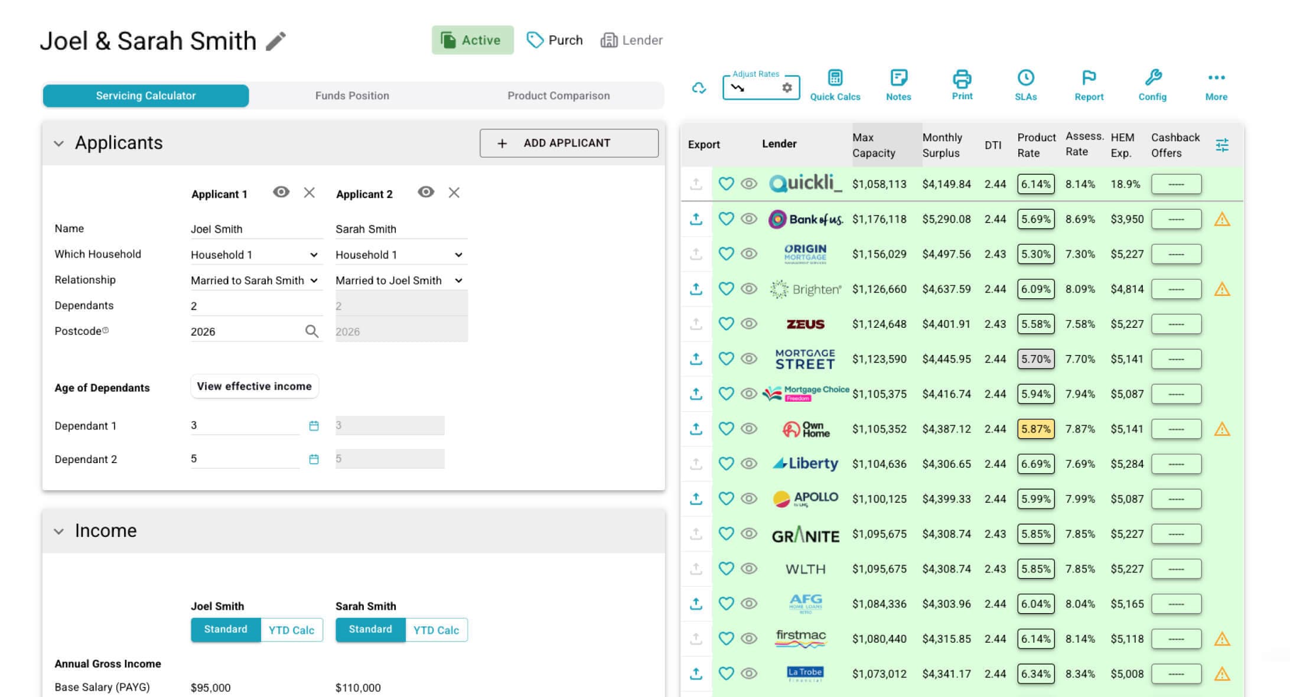Open the SLAs clock icon
Viewport: 1290px width, 697px height.
point(1025,78)
